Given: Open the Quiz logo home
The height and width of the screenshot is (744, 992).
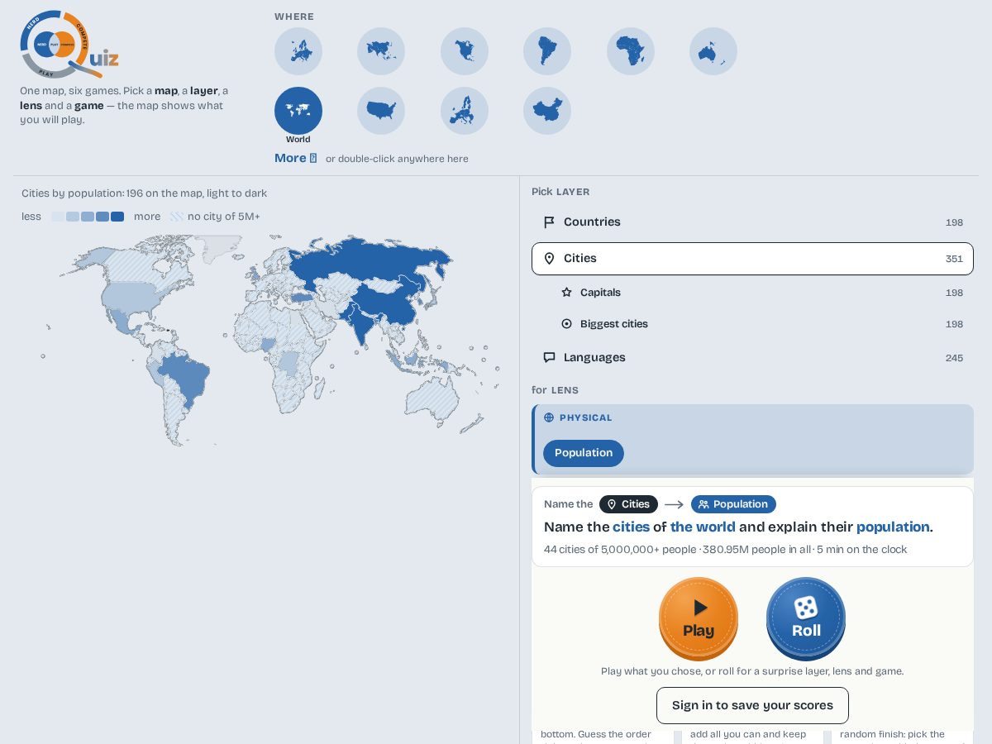Looking at the screenshot, I should [x=69, y=45].
